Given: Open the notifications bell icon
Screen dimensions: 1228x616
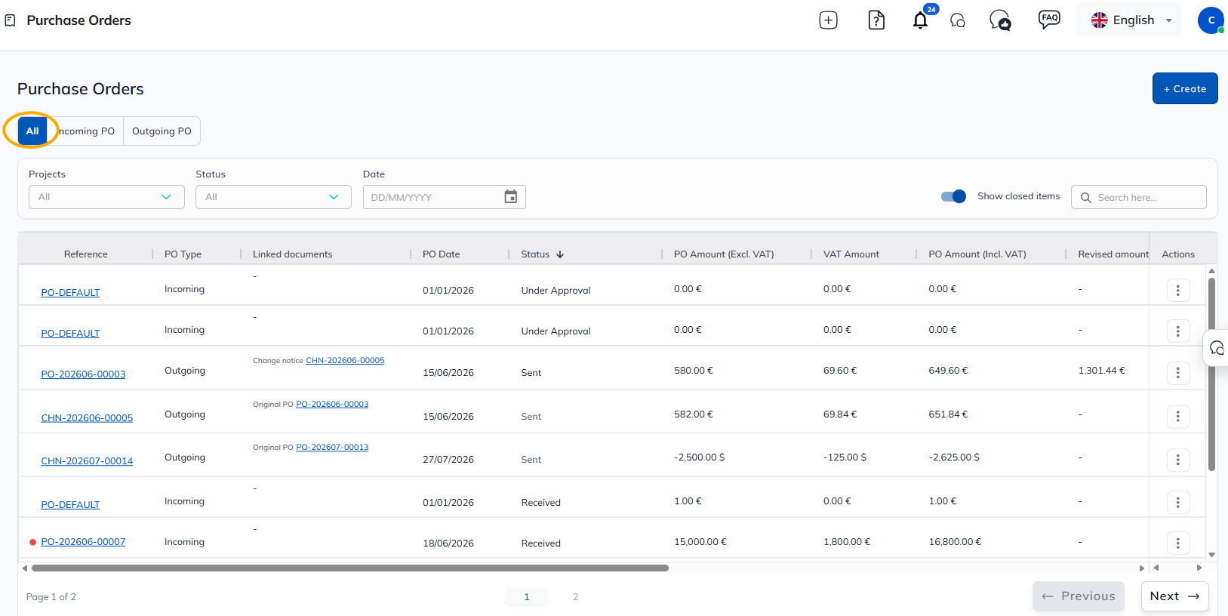Looking at the screenshot, I should pyautogui.click(x=920, y=20).
